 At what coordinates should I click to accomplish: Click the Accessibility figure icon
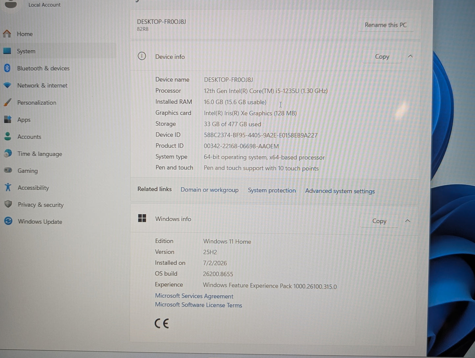(x=8, y=187)
